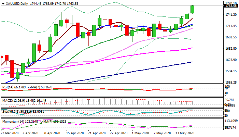Select the 1 May 2020 date label
Screen dimensions: 239x137
click(x=140, y=133)
